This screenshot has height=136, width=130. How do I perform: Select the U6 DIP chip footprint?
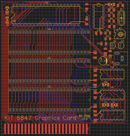(99, 17)
